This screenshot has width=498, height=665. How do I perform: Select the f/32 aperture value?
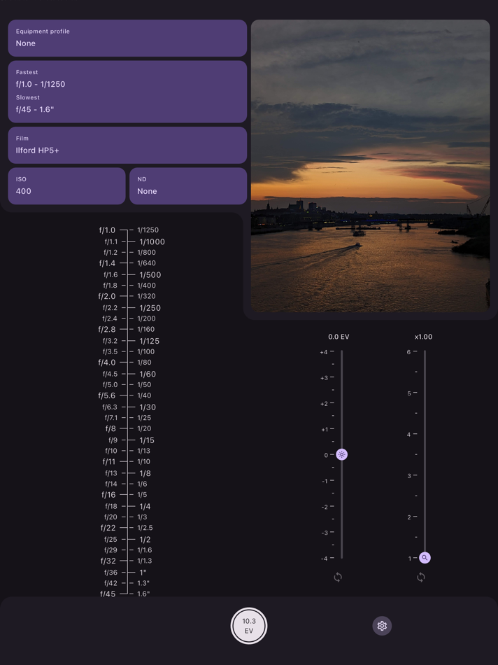click(108, 561)
